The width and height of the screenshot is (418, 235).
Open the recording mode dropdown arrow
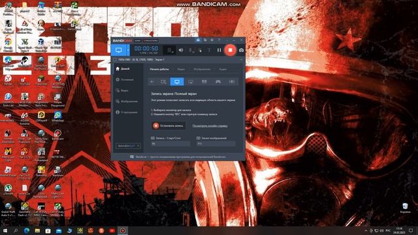coord(128,50)
